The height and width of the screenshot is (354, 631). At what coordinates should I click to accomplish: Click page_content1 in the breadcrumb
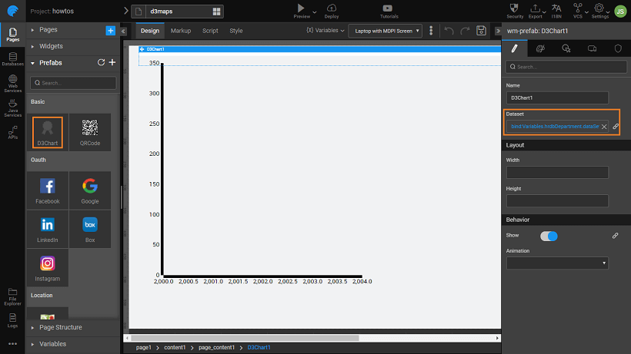[x=216, y=348]
